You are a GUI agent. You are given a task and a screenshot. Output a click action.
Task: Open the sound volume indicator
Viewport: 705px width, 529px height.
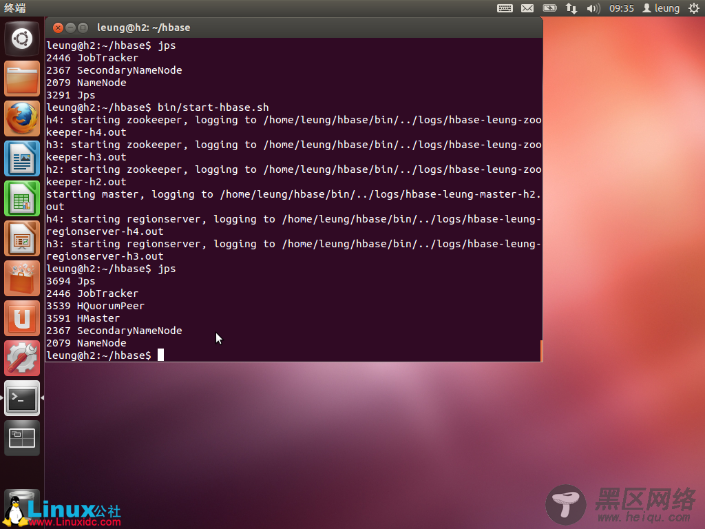pyautogui.click(x=593, y=8)
